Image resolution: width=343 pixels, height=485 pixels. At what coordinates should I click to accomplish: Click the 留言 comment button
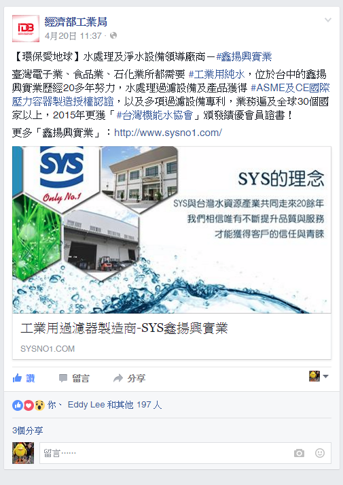tap(74, 378)
